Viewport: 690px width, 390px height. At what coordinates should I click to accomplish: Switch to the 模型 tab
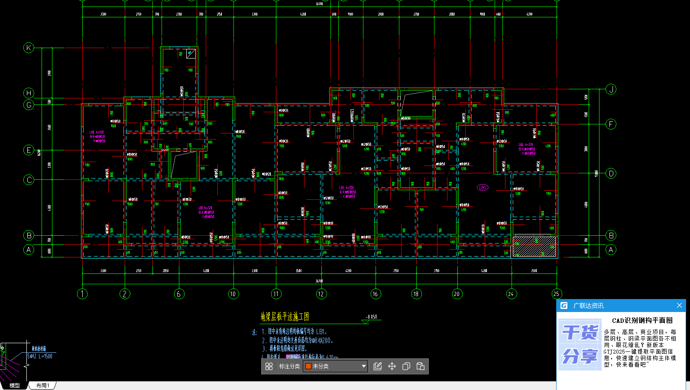(x=15, y=385)
